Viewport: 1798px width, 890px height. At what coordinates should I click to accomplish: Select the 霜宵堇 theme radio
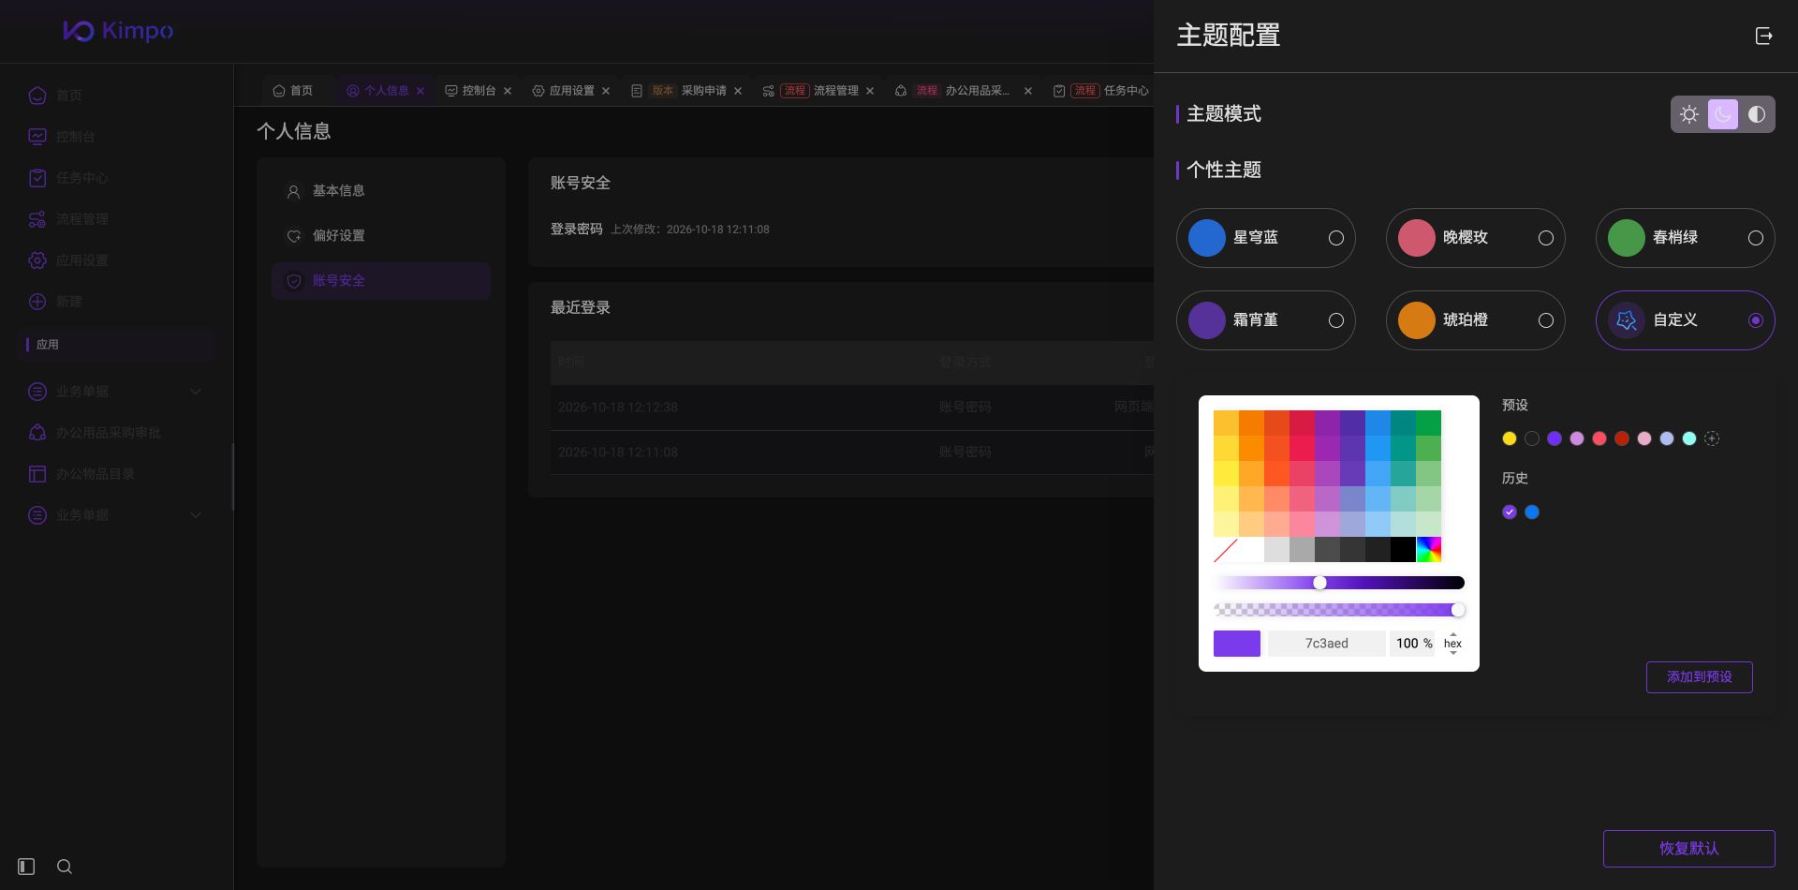1336,320
